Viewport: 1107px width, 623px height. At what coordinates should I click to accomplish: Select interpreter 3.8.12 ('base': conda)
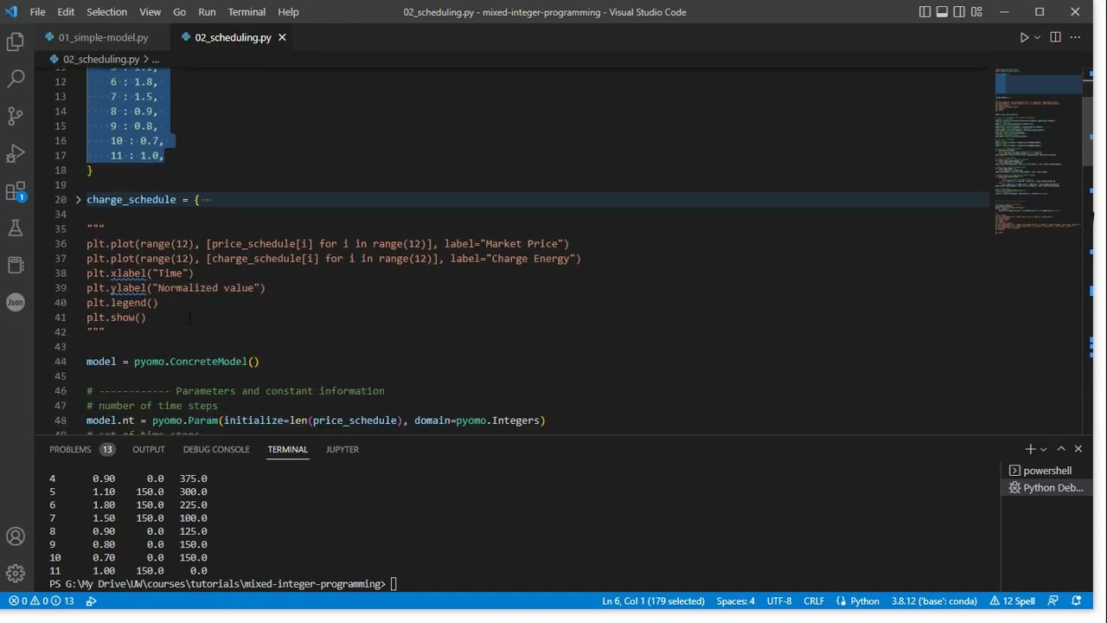934,601
